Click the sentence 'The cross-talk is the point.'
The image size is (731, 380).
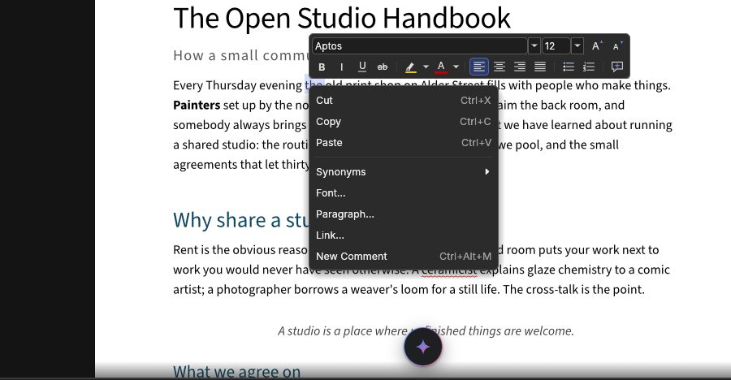click(x=573, y=290)
